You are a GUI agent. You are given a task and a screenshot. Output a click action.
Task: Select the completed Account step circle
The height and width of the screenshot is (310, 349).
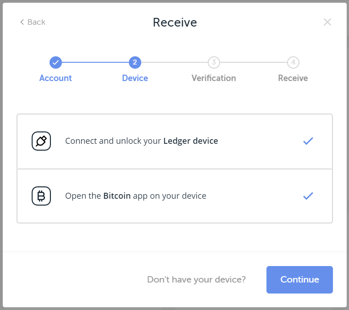pyautogui.click(x=55, y=62)
